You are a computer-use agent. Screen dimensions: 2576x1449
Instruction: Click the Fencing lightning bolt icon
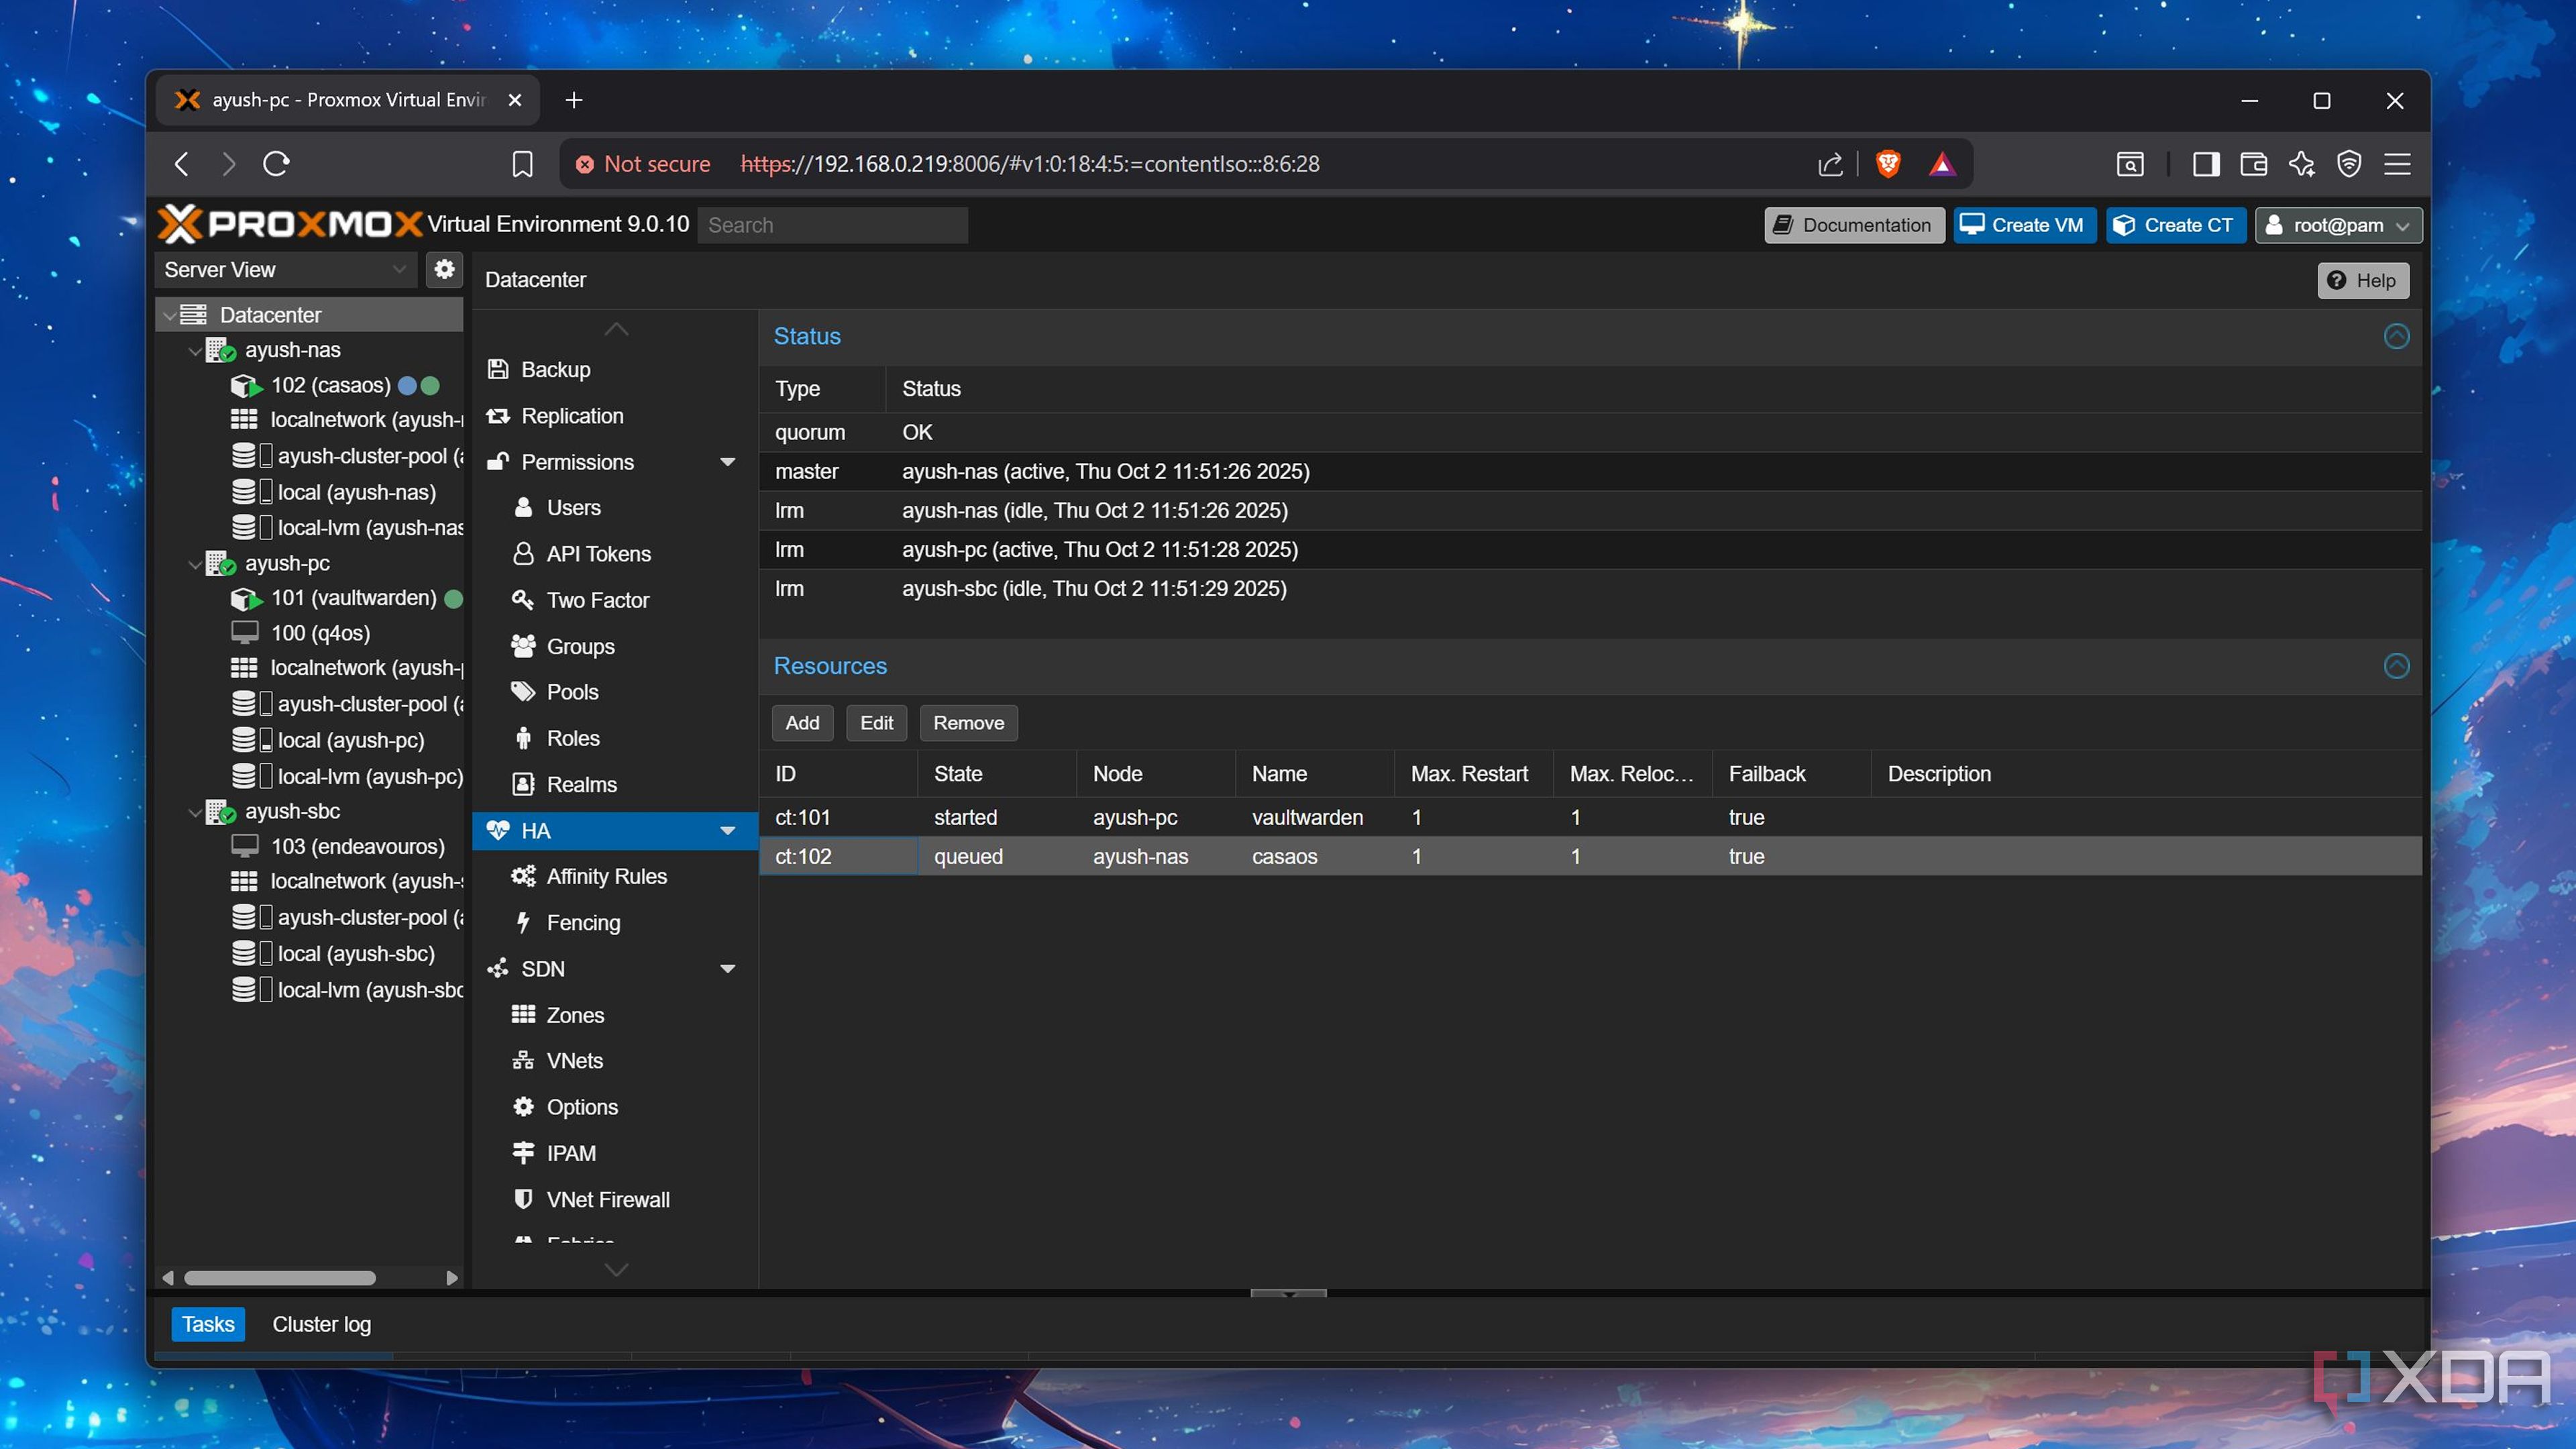[x=523, y=923]
